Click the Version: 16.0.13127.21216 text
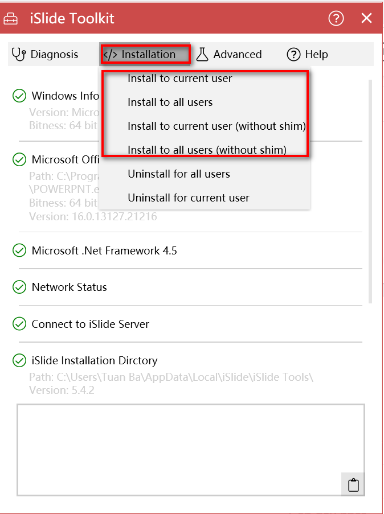This screenshot has height=514, width=384. tap(93, 217)
